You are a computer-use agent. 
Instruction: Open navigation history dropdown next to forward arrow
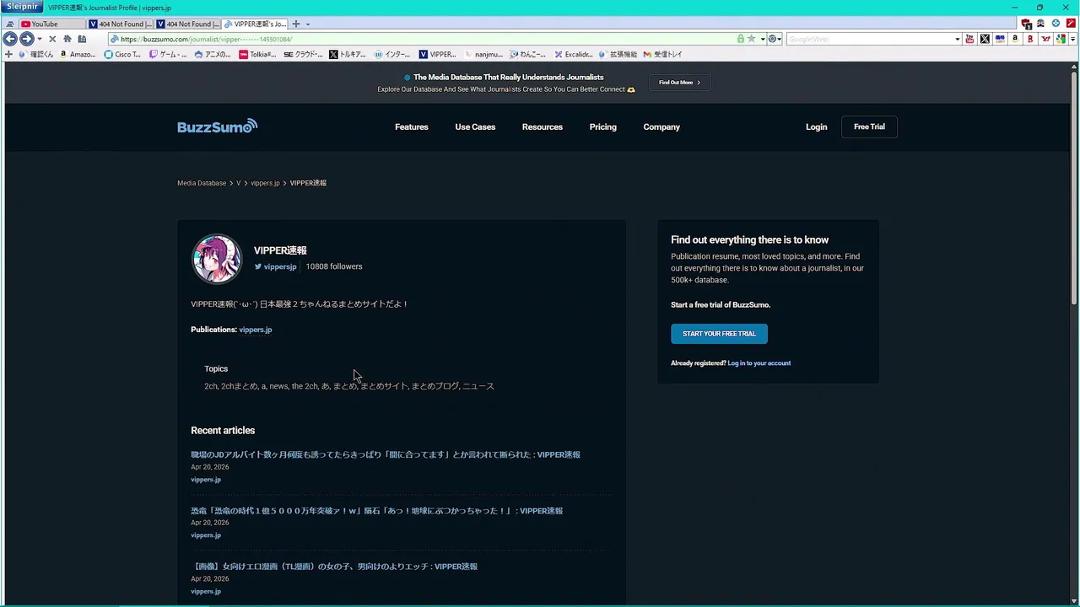(x=39, y=39)
